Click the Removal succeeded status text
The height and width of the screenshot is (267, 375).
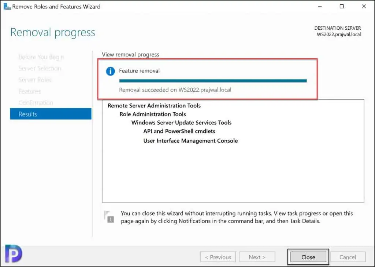click(175, 90)
